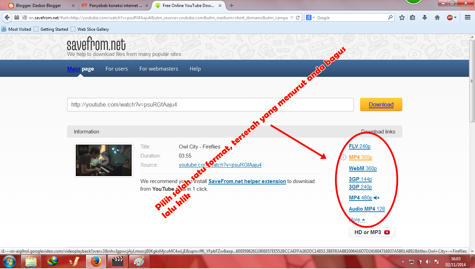Open the For webmasters menu item
Screen dimensions: 475x269
159,69
